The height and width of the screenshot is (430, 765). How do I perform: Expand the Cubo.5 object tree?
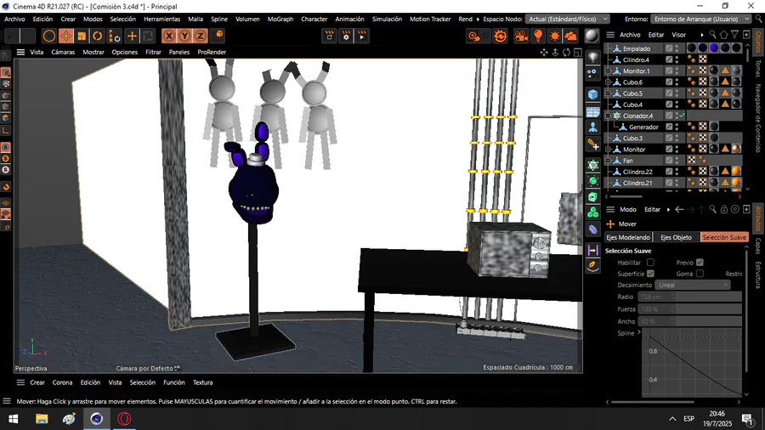[608, 93]
